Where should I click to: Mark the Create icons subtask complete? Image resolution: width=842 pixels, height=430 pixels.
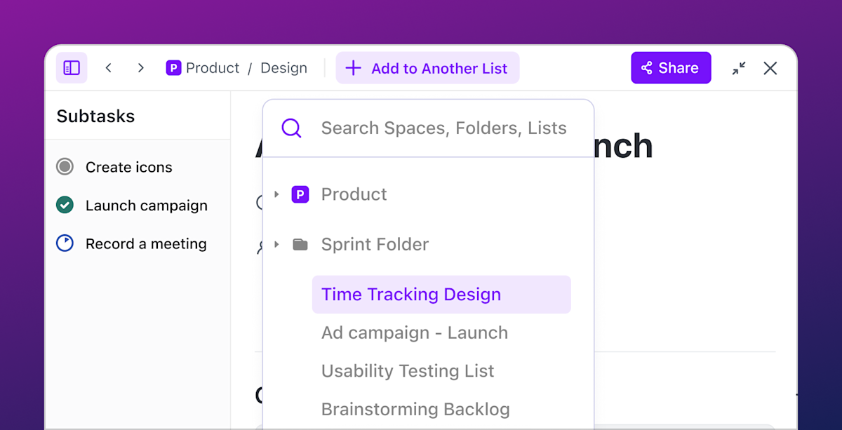(x=65, y=166)
